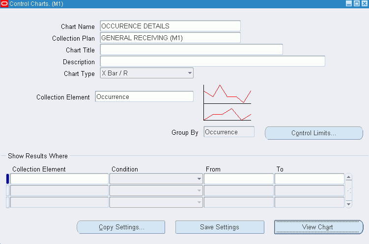The height and width of the screenshot is (244, 369).
Task: Click the Control Limits... button
Action: [314, 133]
